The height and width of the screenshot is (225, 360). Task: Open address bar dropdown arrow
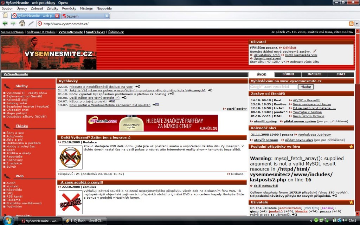tap(356, 24)
